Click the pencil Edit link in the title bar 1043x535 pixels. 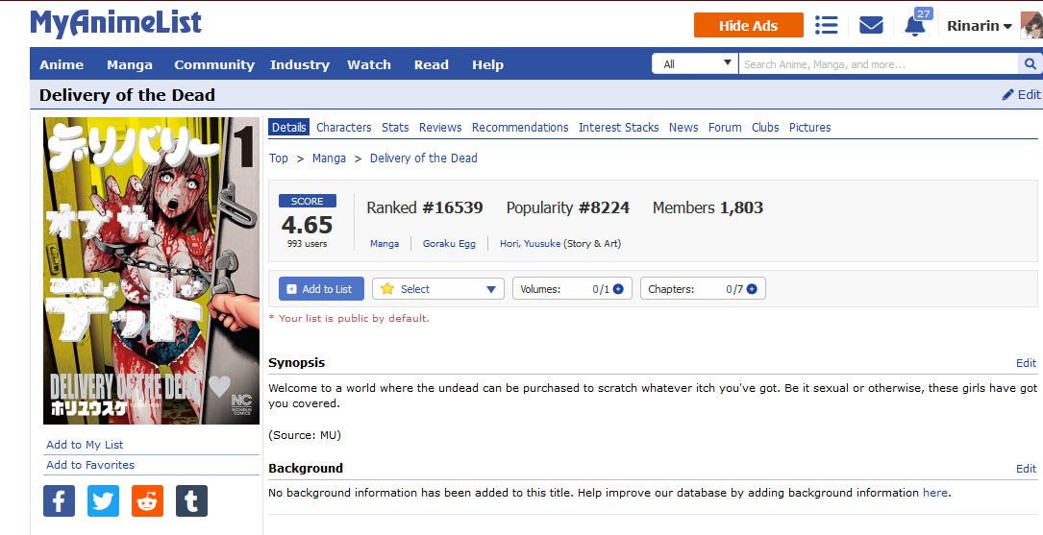pos(1021,94)
